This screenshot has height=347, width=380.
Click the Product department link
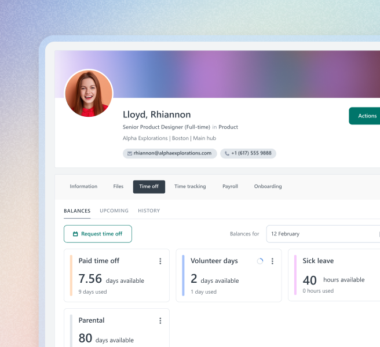pos(228,127)
